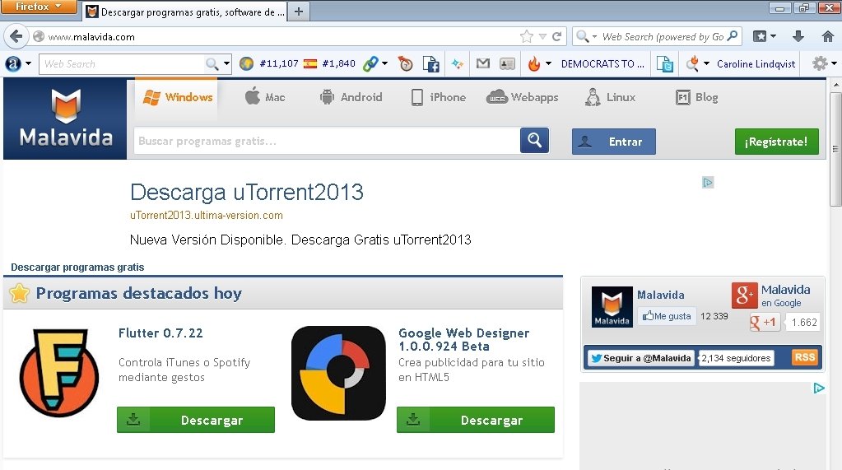Go to the Firefox home page icon

pos(827,36)
